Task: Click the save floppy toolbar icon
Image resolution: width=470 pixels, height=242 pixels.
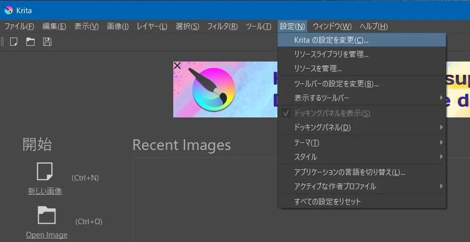Action: pos(47,42)
